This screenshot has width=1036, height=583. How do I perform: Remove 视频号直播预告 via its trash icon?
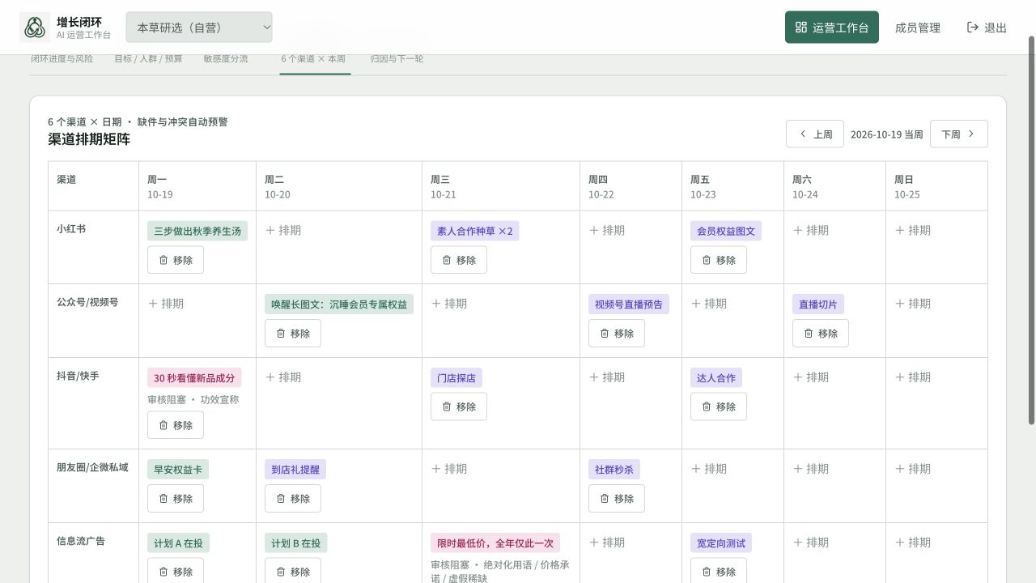(605, 334)
